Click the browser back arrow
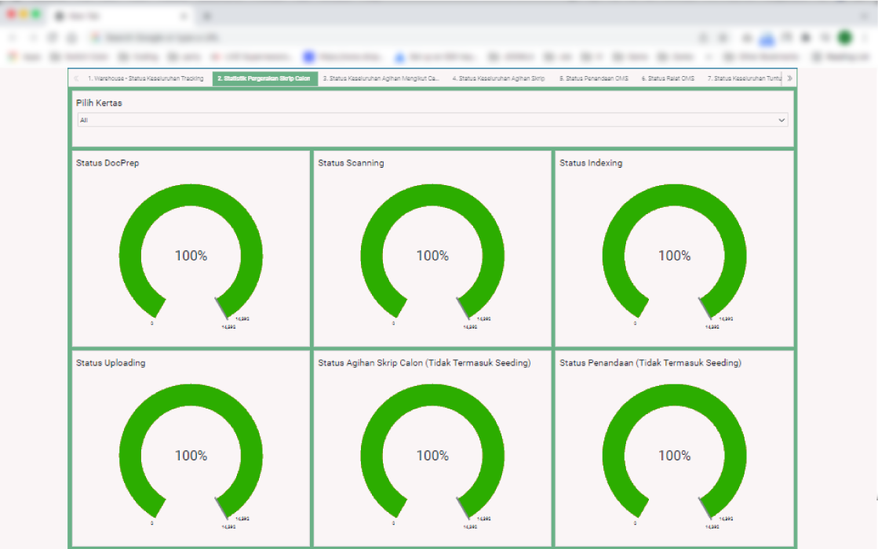This screenshot has width=878, height=549. coord(13,38)
